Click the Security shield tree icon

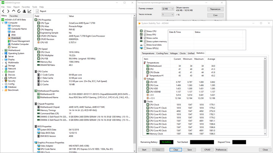point(6,81)
